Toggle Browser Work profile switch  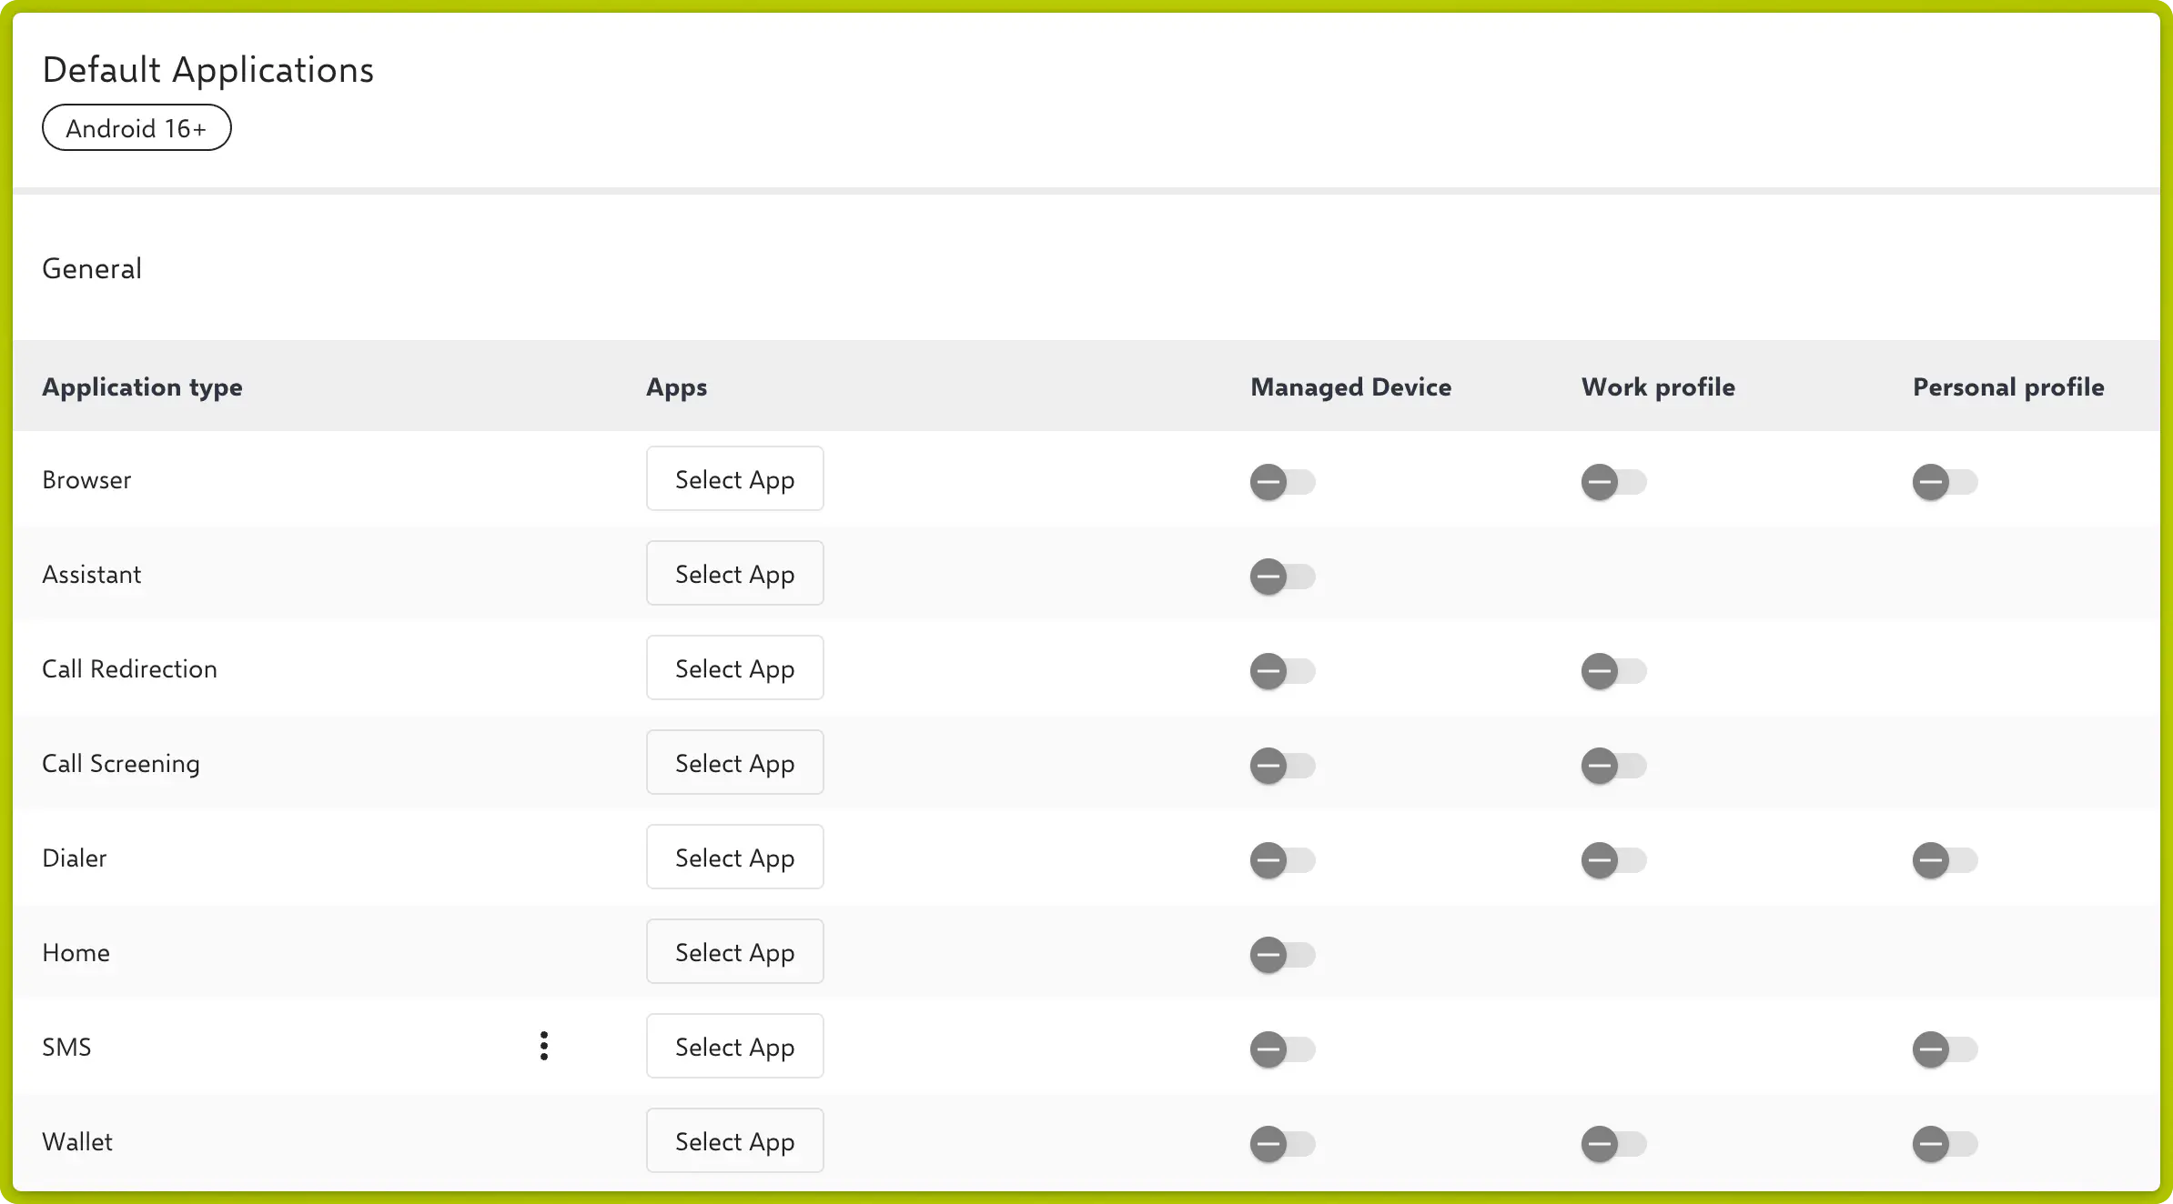(x=1613, y=482)
